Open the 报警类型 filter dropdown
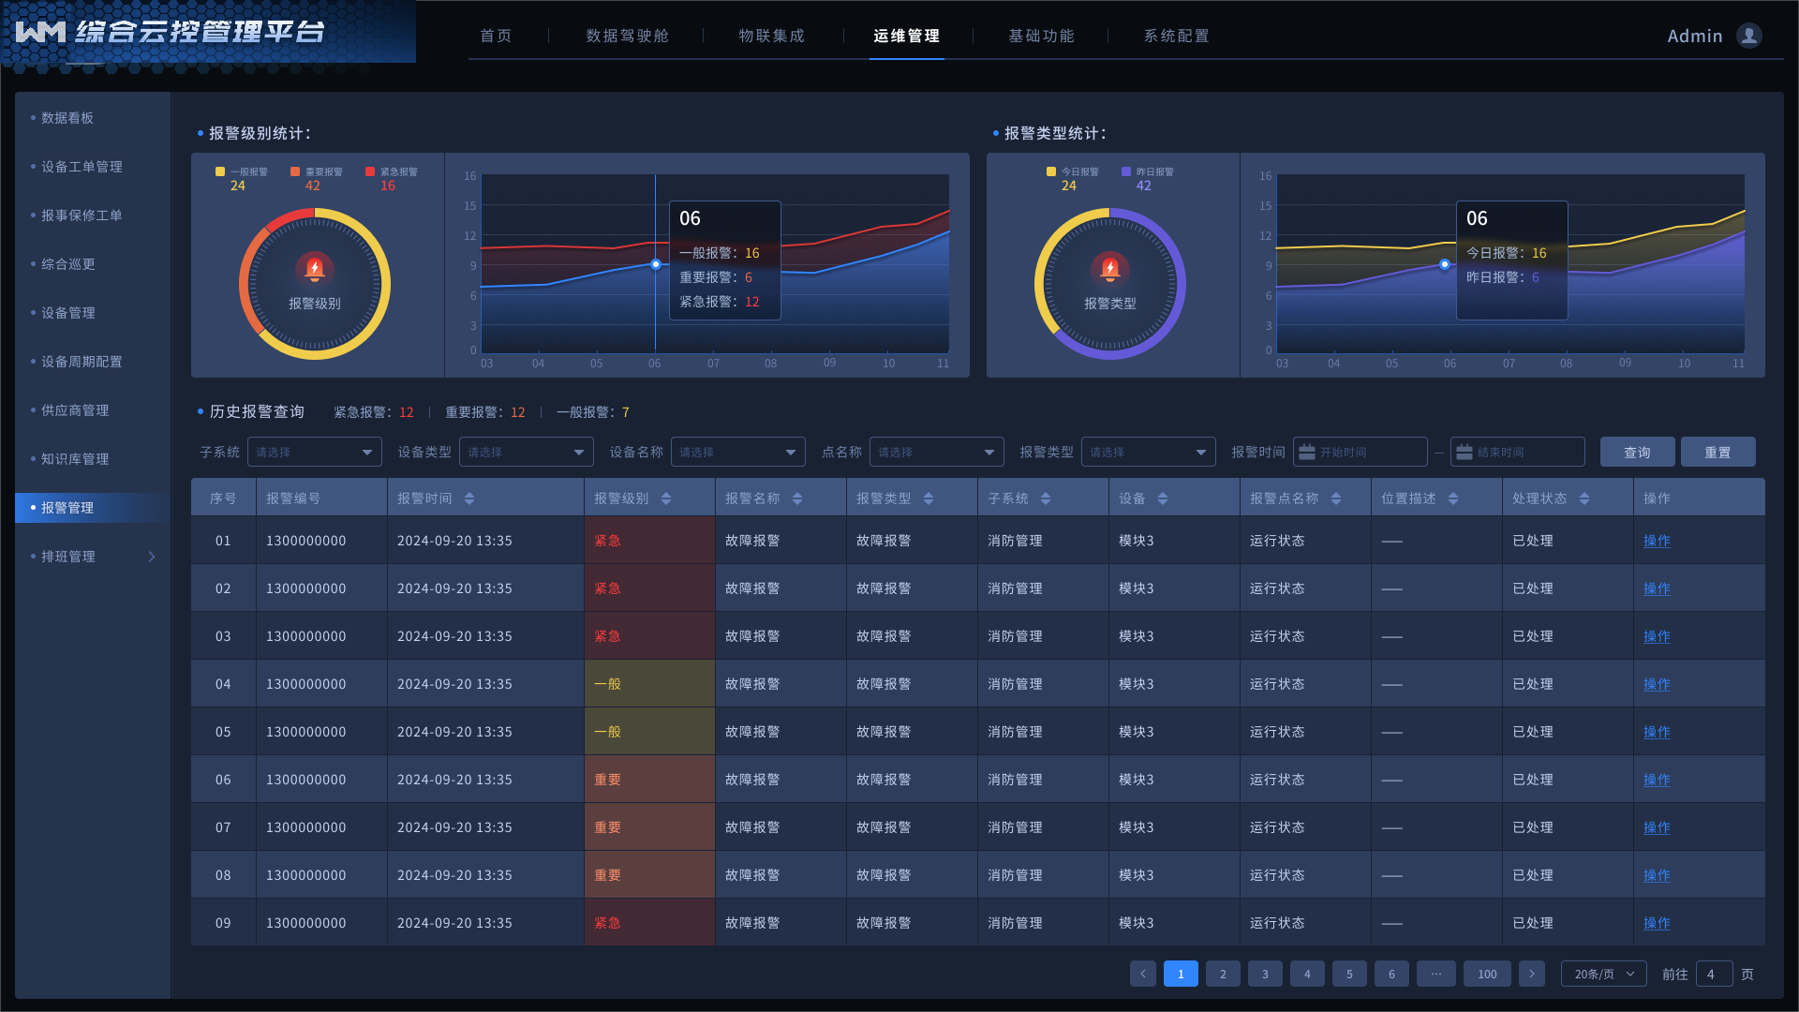The image size is (1799, 1012). 1148,453
